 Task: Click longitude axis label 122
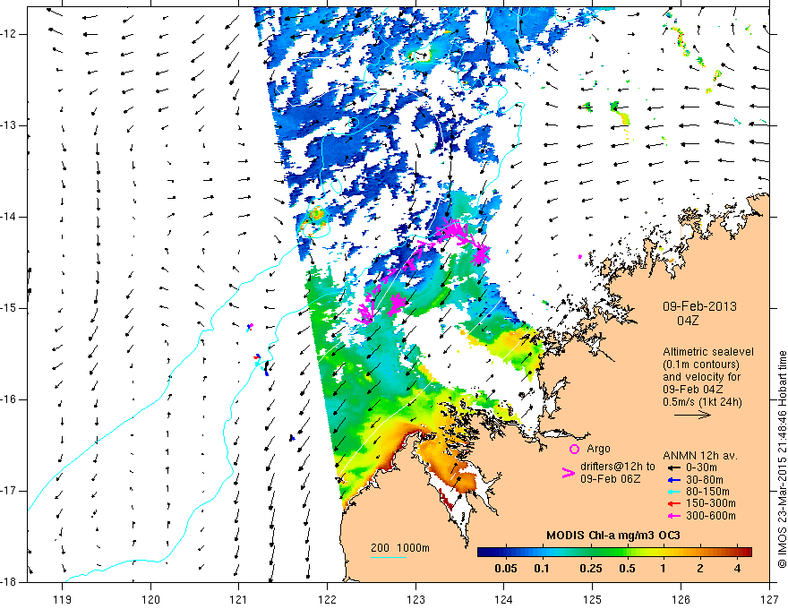coord(327,599)
